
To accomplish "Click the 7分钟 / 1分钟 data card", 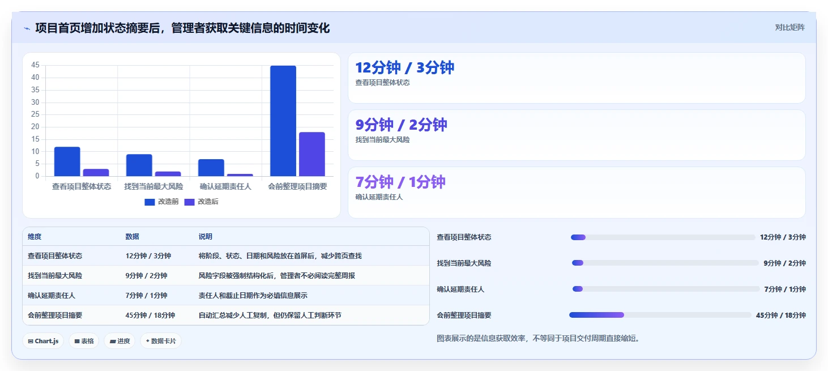I will (x=577, y=193).
